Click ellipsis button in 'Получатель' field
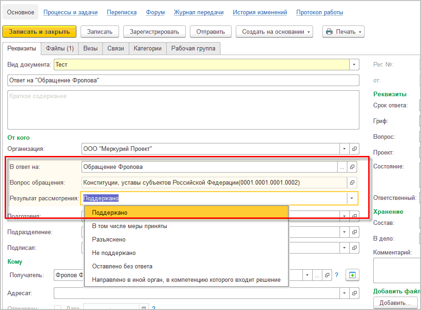421x310 pixels. point(317,275)
